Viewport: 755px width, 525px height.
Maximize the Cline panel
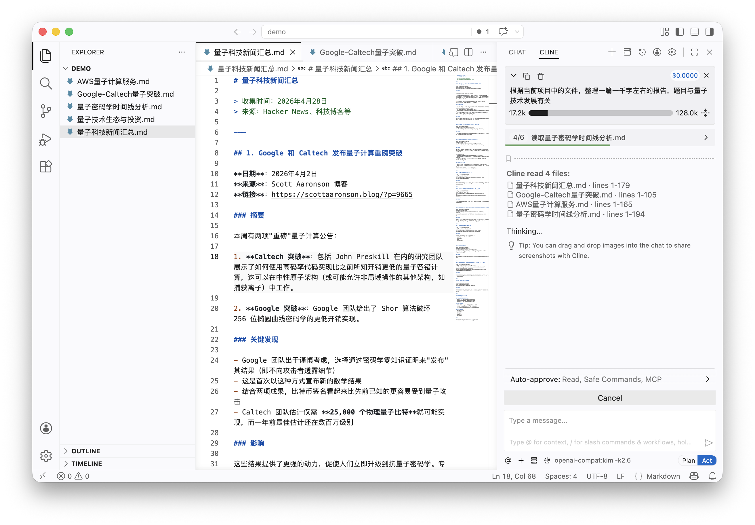coord(695,52)
